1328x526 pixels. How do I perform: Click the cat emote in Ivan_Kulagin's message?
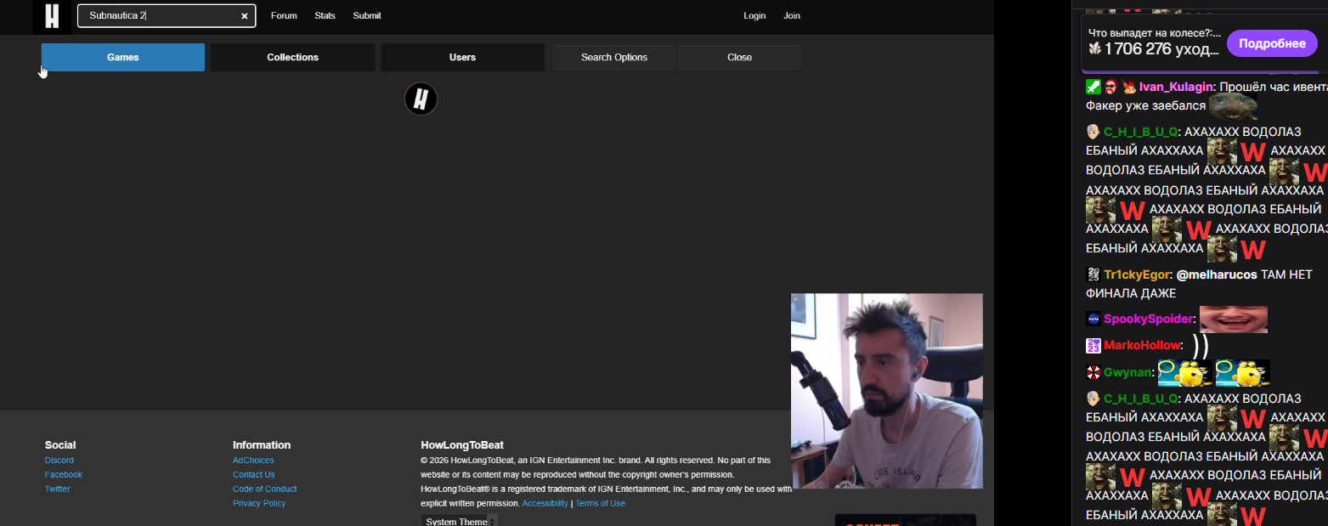pos(1233,105)
